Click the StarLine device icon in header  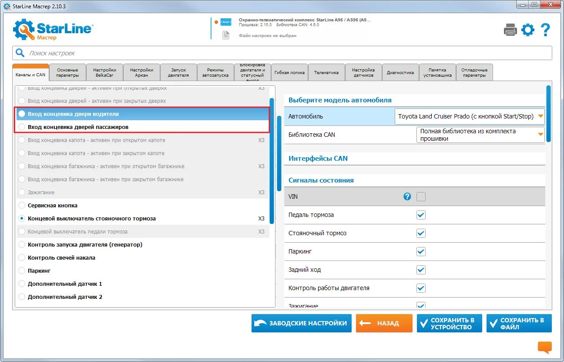[x=225, y=22]
